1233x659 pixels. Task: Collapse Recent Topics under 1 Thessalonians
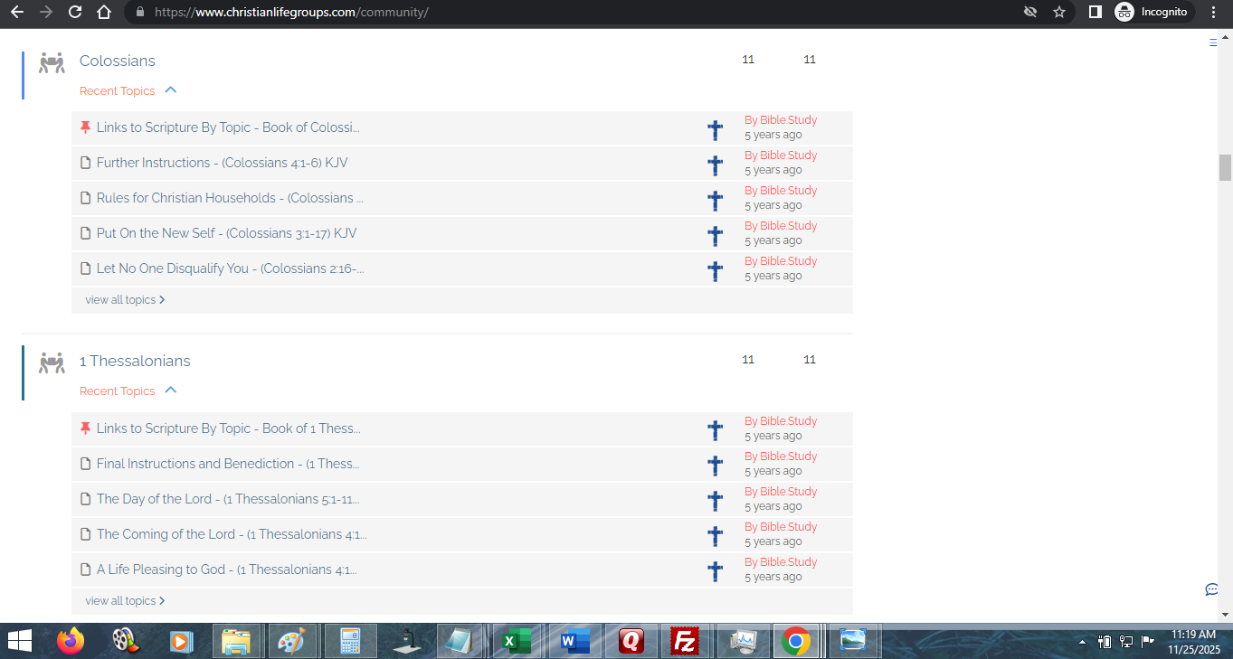171,391
